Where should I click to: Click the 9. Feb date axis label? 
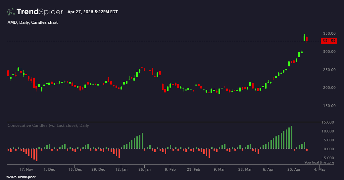click(x=170, y=169)
